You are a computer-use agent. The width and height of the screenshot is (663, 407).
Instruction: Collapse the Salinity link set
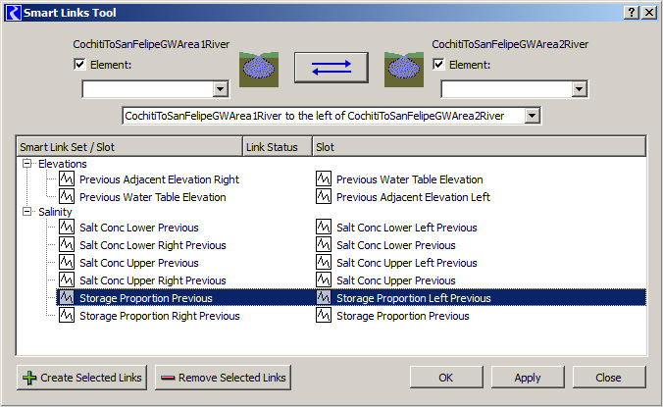point(26,211)
